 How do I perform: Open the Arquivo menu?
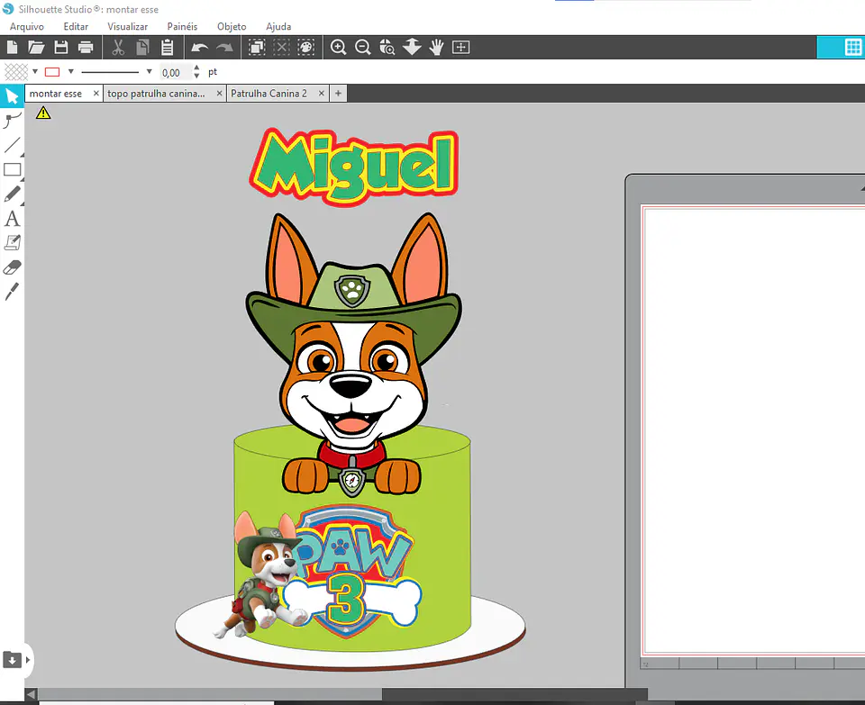tap(26, 26)
